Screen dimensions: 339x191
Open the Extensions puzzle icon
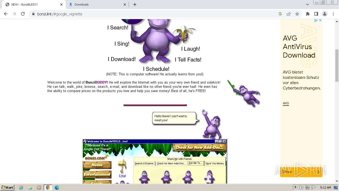(x=307, y=14)
